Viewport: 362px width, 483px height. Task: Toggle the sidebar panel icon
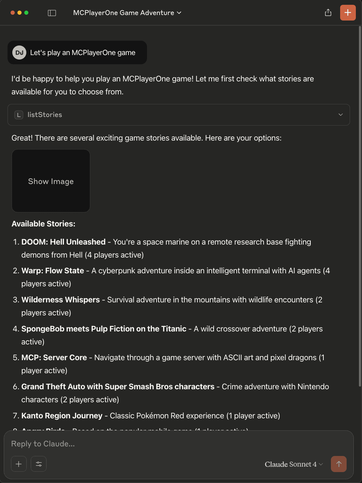click(52, 13)
